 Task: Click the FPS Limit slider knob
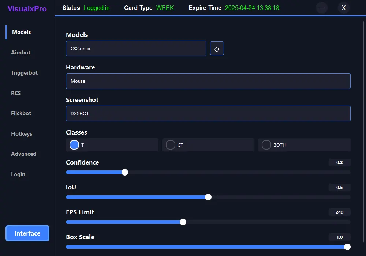(183, 222)
